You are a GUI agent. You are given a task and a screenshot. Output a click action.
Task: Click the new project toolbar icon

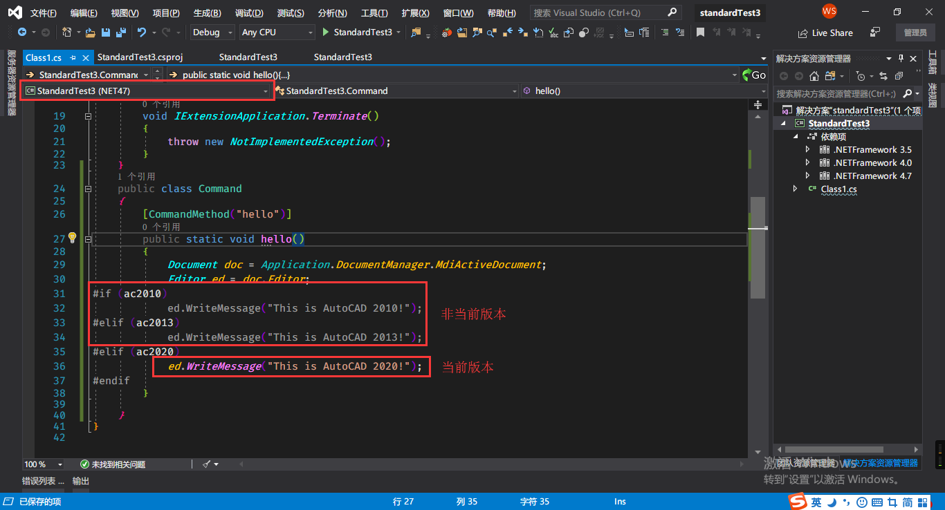67,32
